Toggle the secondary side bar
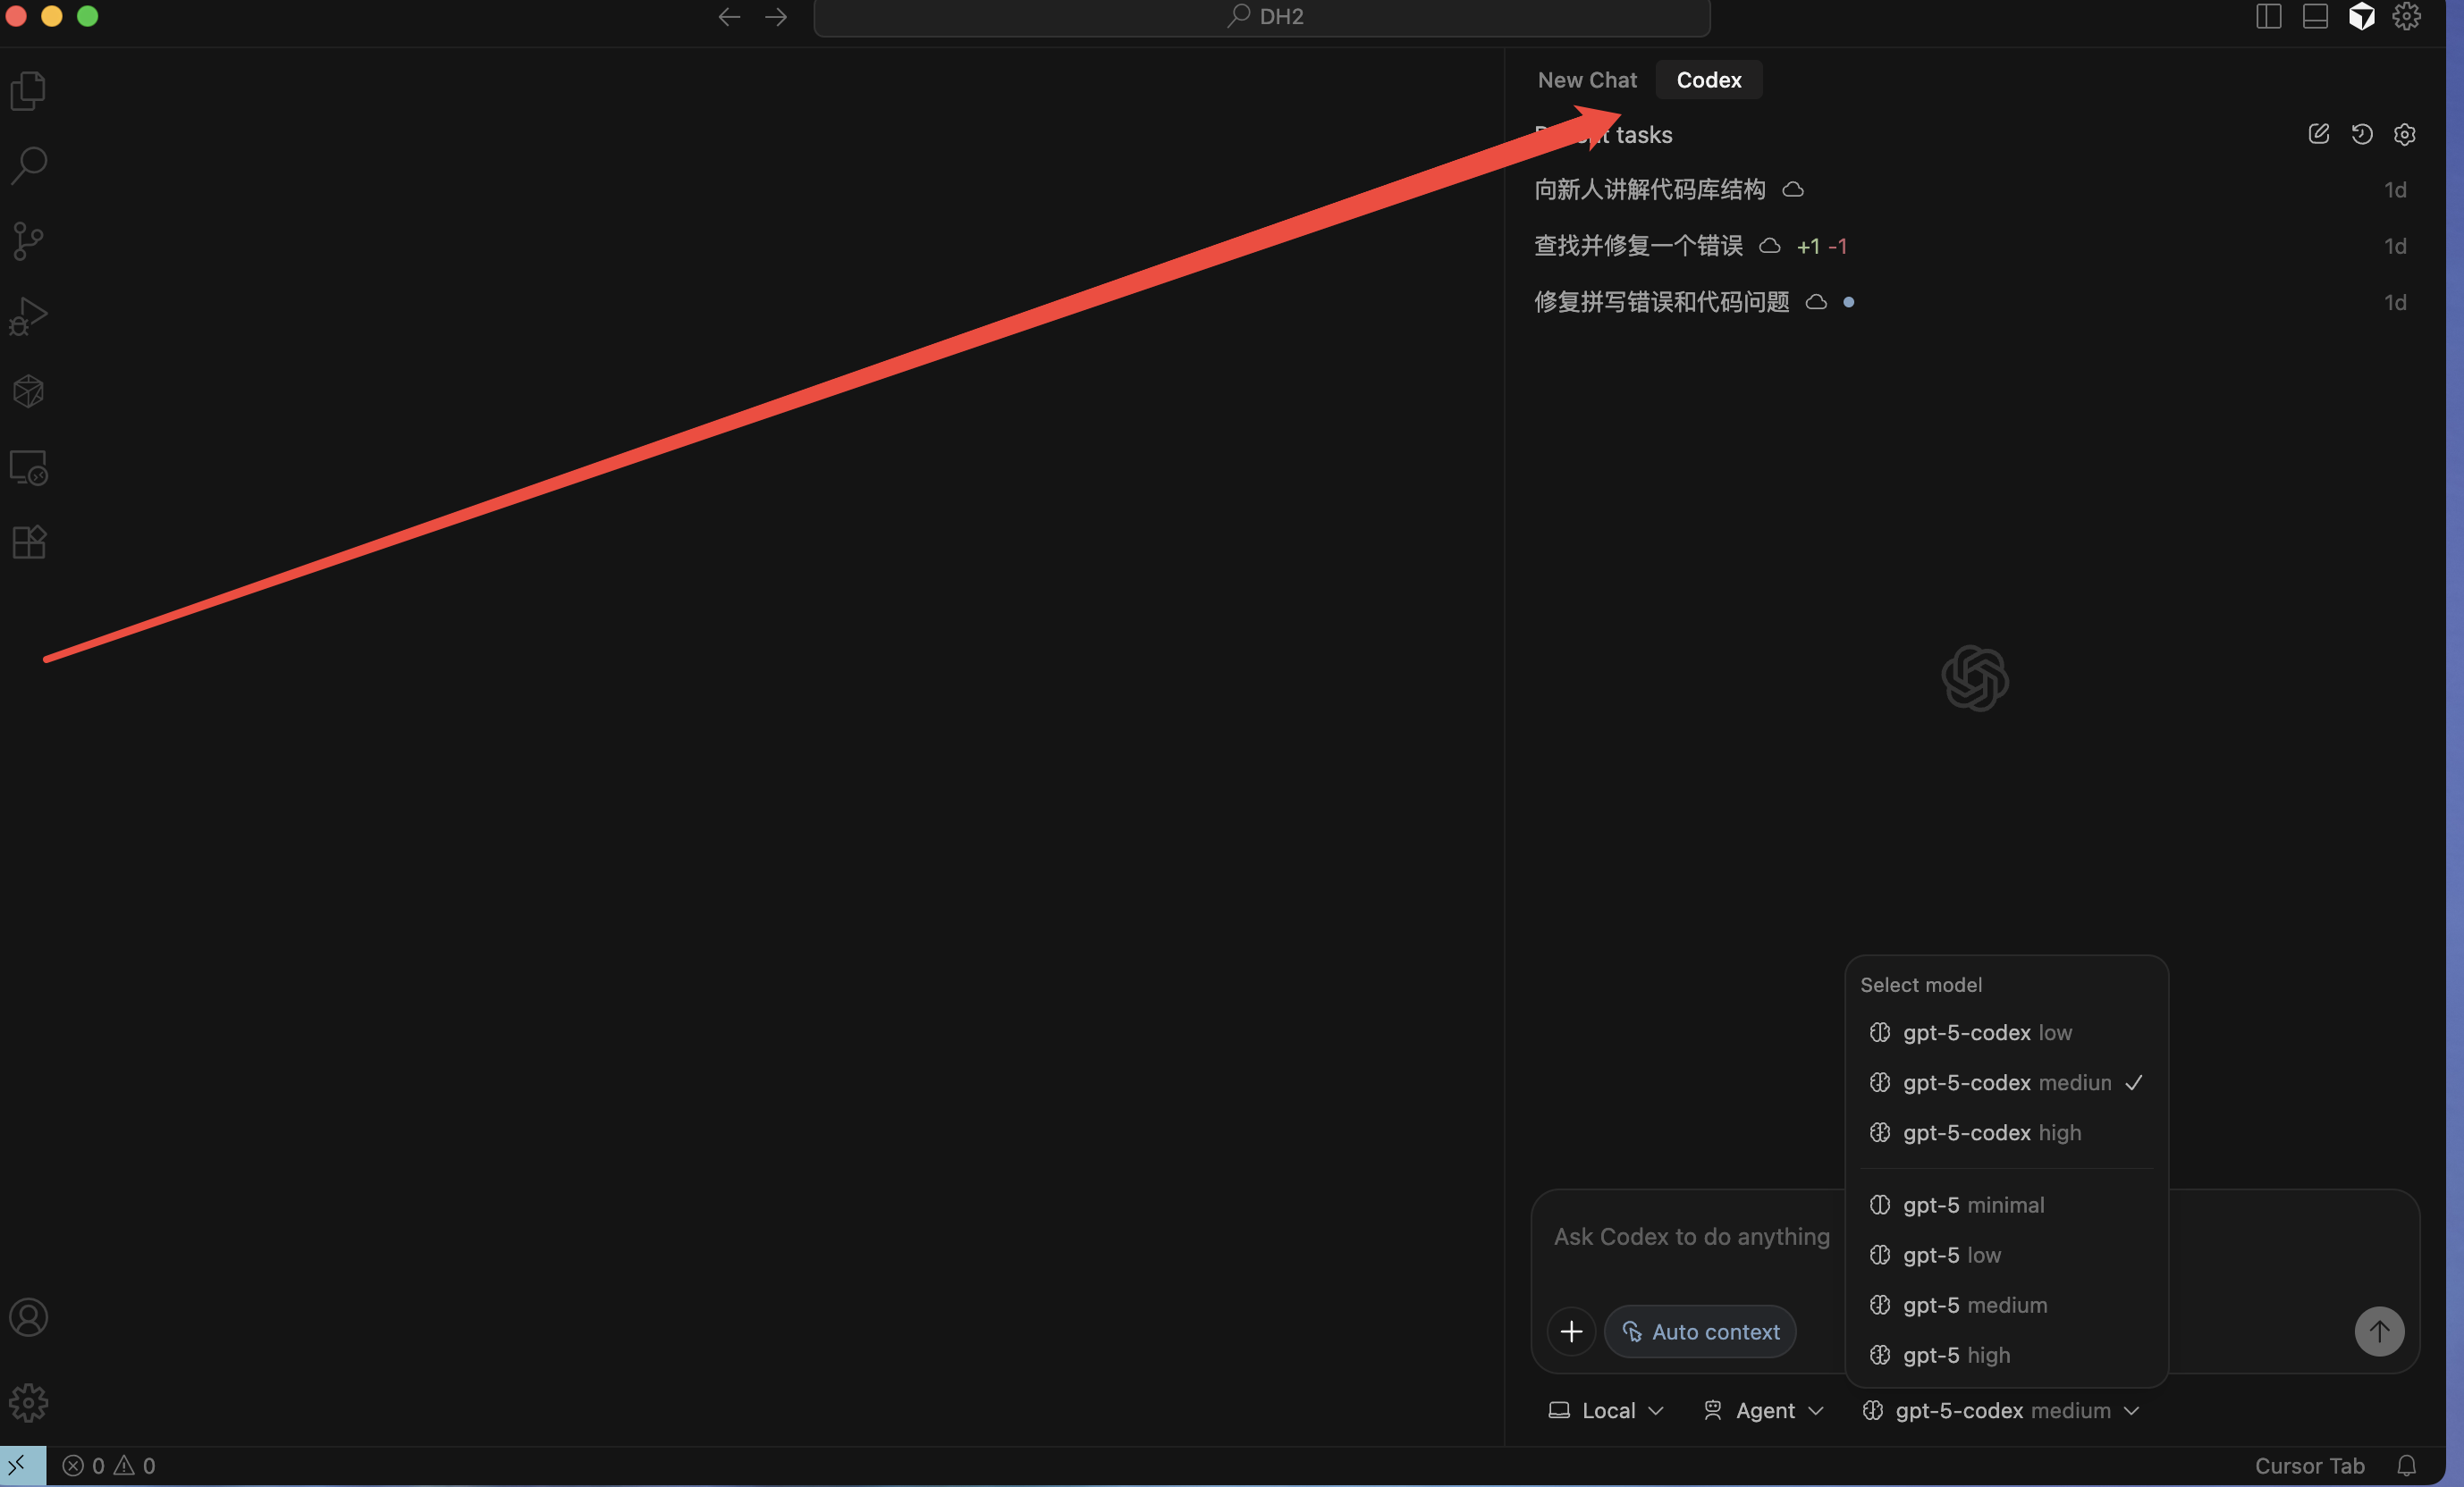The height and width of the screenshot is (1487, 2464). [x=2268, y=16]
